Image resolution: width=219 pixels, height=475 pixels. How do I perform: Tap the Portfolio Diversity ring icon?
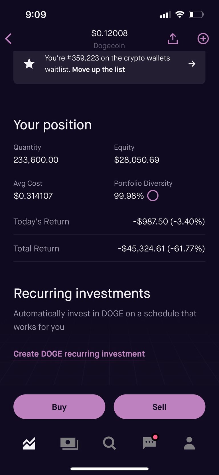pos(153,196)
